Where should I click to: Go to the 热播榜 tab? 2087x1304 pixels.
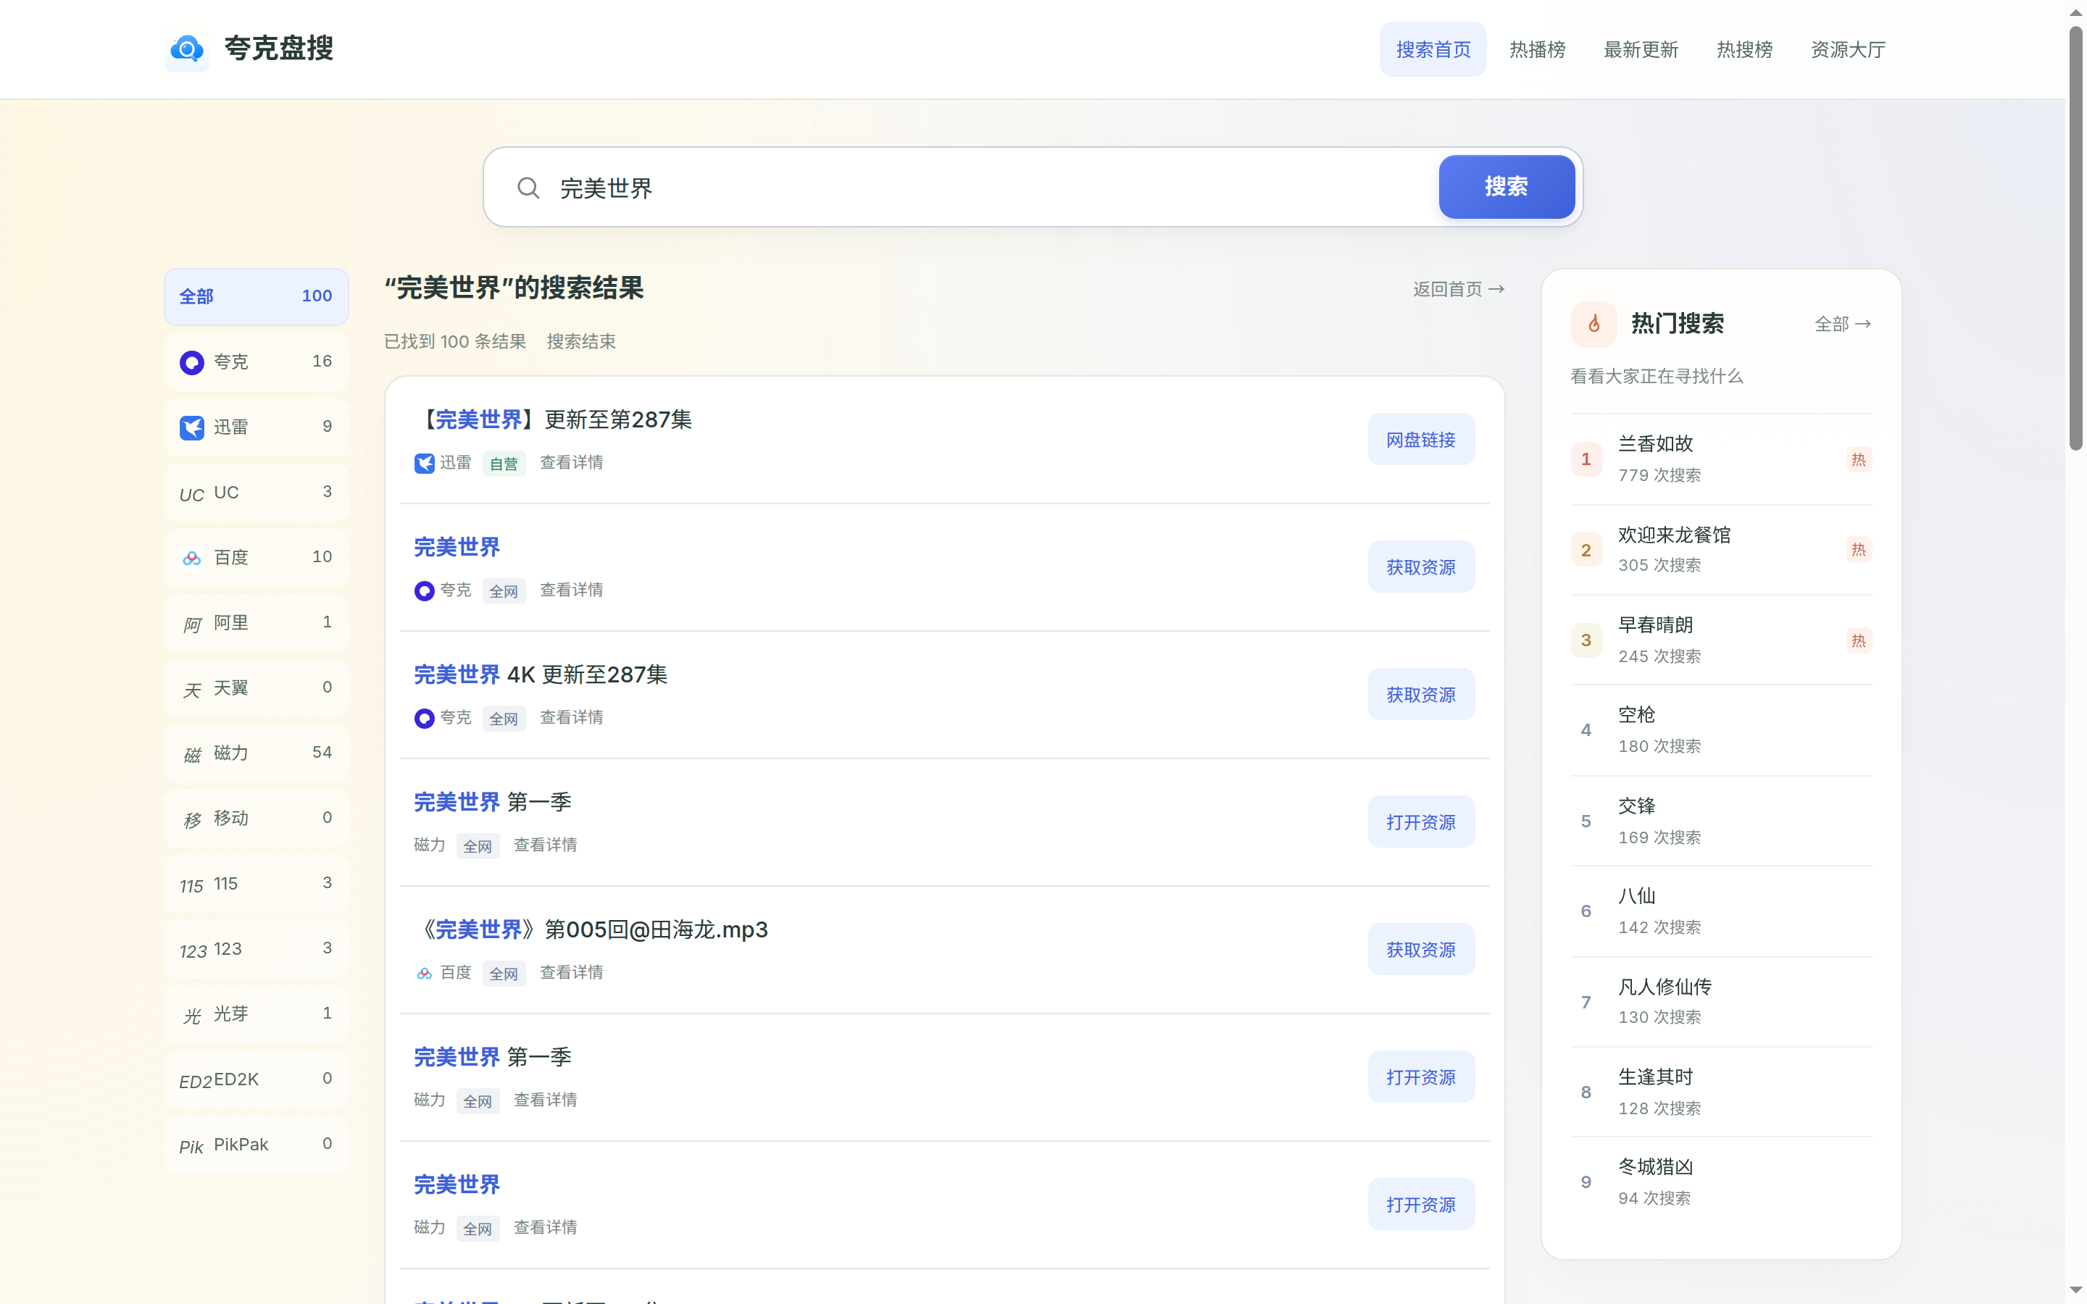point(1537,49)
